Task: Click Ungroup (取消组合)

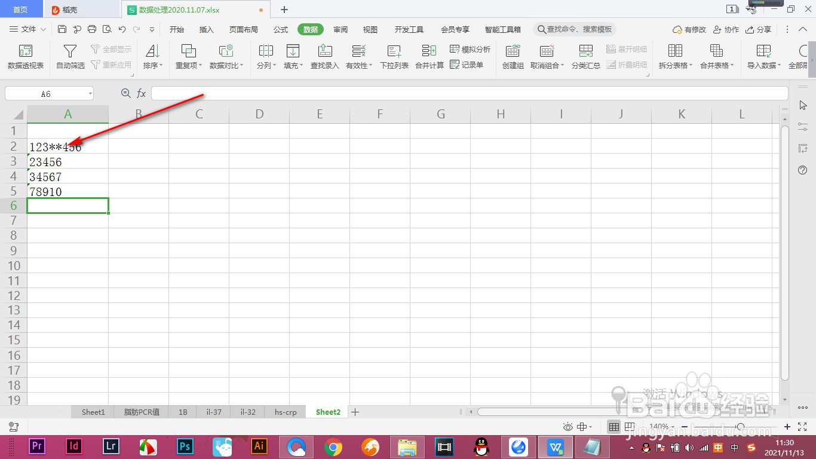Action: (x=547, y=57)
